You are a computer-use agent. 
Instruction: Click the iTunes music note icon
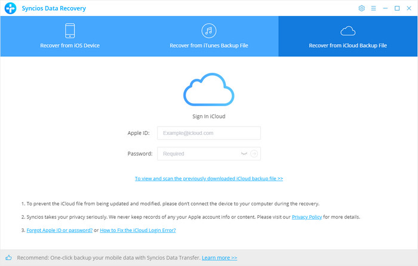(209, 30)
